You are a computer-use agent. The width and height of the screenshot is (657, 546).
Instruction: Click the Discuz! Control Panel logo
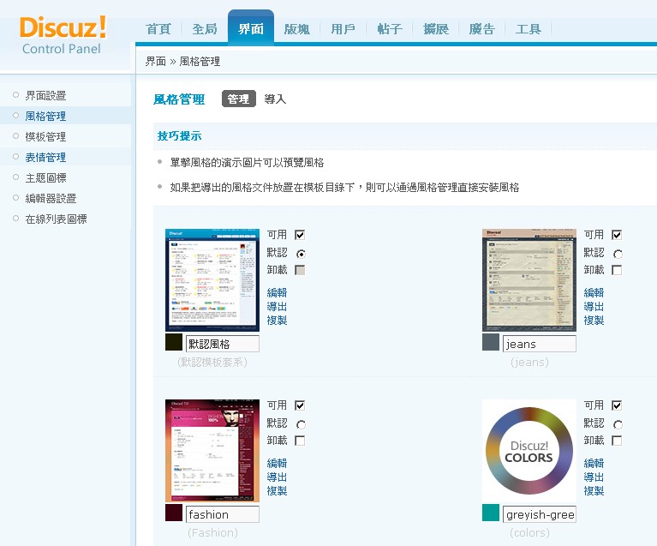click(63, 36)
